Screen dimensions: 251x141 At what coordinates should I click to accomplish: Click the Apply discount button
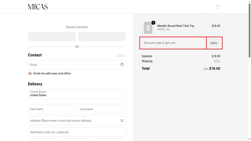[214, 43]
